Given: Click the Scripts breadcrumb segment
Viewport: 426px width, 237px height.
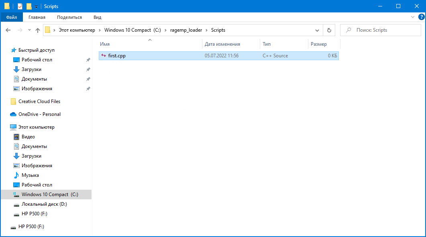Looking at the screenshot, I should [x=218, y=30].
